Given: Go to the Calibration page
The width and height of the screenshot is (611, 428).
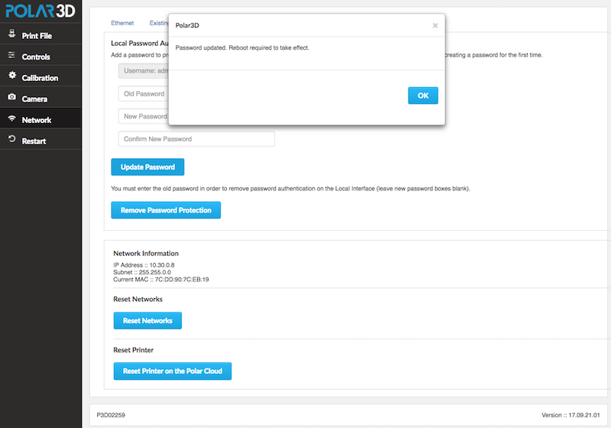Looking at the screenshot, I should click(40, 77).
